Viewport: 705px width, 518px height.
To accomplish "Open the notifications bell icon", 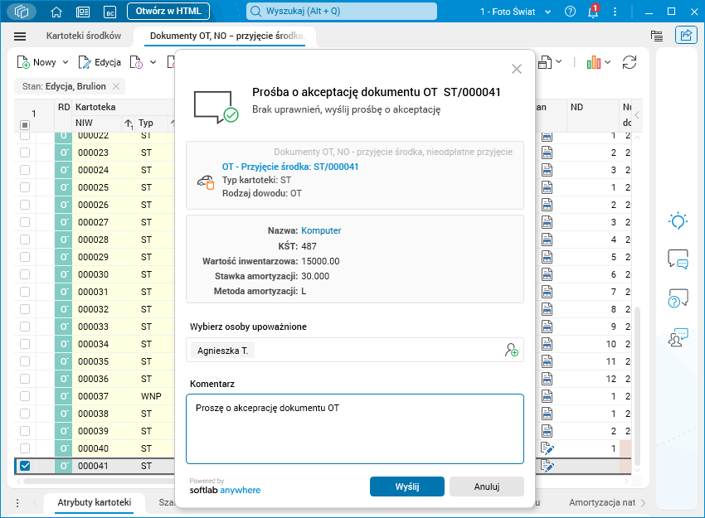I will tap(593, 12).
